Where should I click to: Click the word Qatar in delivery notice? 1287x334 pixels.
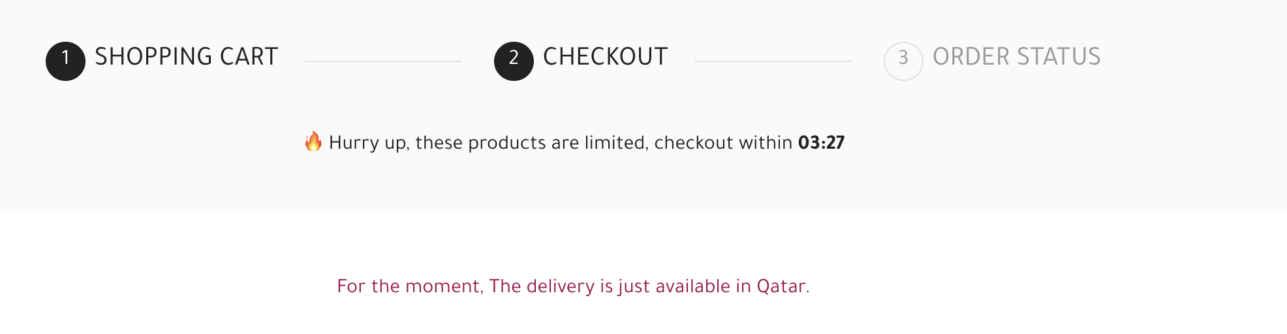[781, 286]
